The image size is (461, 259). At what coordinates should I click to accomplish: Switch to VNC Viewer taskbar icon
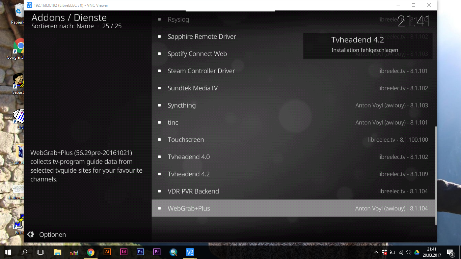click(190, 252)
